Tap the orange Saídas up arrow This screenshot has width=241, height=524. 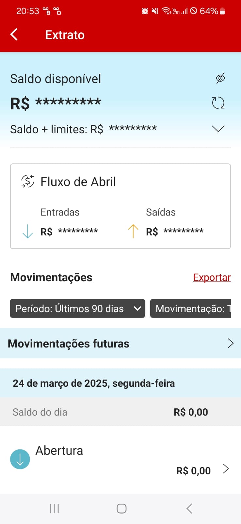pyautogui.click(x=133, y=231)
